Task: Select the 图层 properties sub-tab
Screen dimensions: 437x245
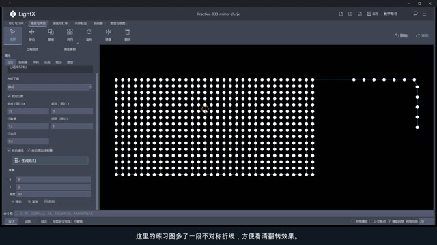Action: pos(70,62)
